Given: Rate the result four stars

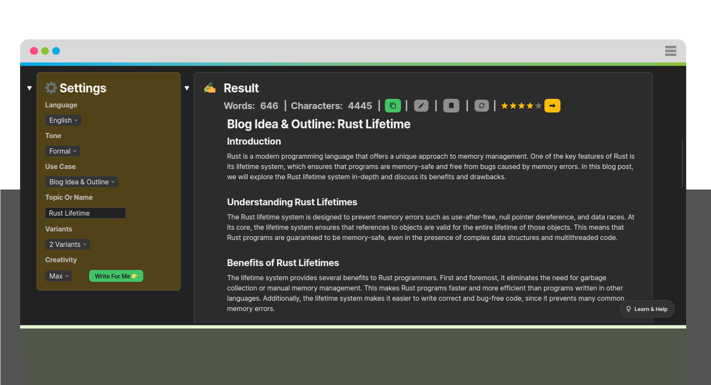Looking at the screenshot, I should tap(530, 106).
